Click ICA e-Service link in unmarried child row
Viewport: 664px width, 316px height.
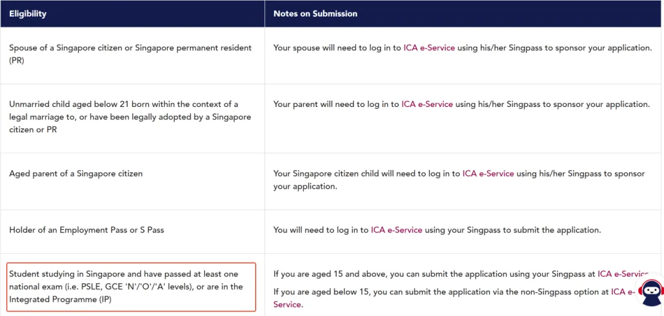click(x=427, y=105)
